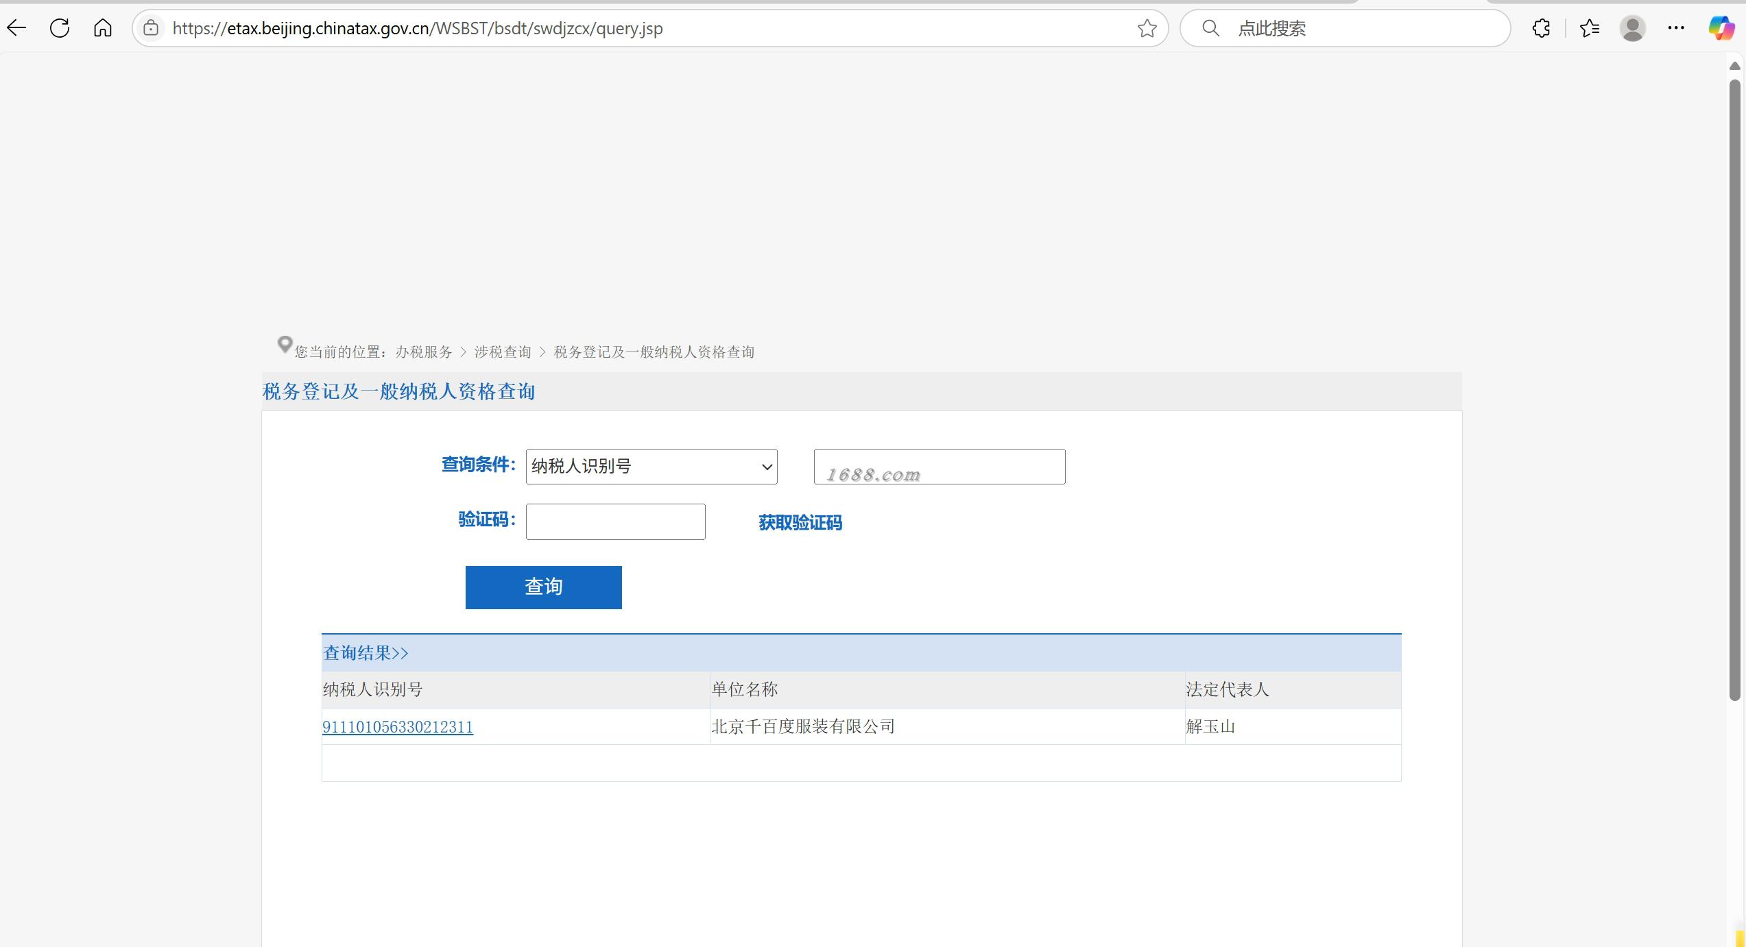The width and height of the screenshot is (1746, 947).
Task: Open the browser home page icon
Action: click(x=103, y=28)
